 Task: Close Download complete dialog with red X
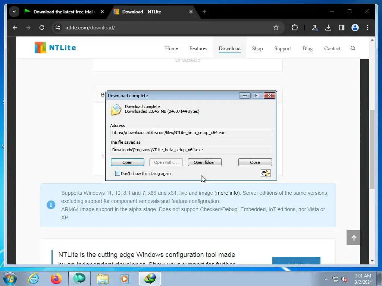pos(269,96)
